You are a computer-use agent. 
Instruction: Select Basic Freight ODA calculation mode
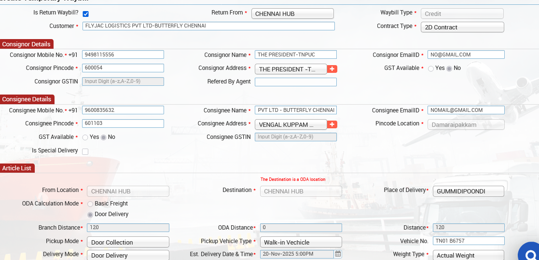pos(90,204)
